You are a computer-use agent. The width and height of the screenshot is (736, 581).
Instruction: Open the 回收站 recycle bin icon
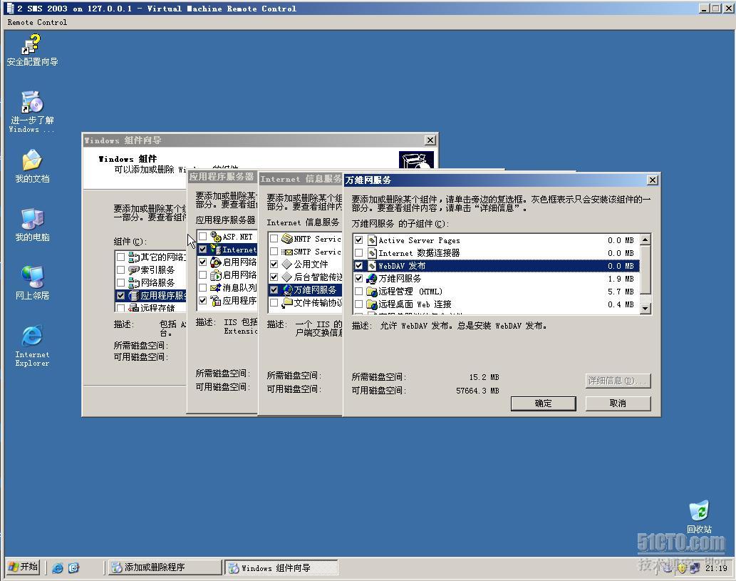pyautogui.click(x=699, y=516)
